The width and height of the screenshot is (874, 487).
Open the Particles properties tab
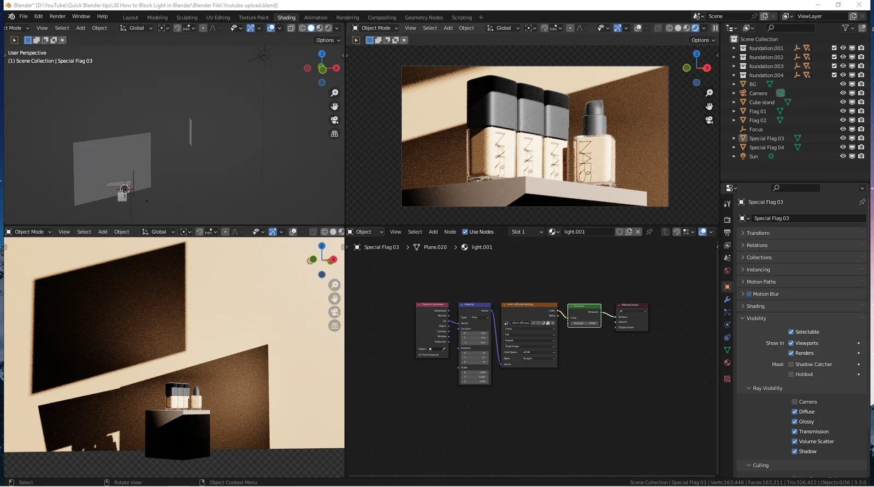[x=727, y=312]
